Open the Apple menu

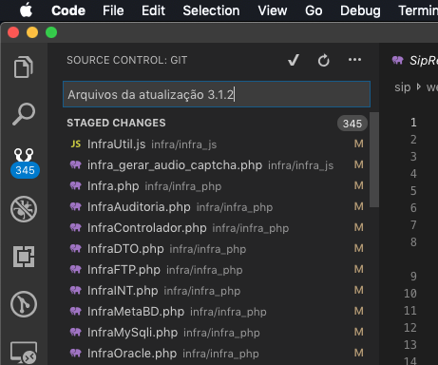click(x=26, y=10)
